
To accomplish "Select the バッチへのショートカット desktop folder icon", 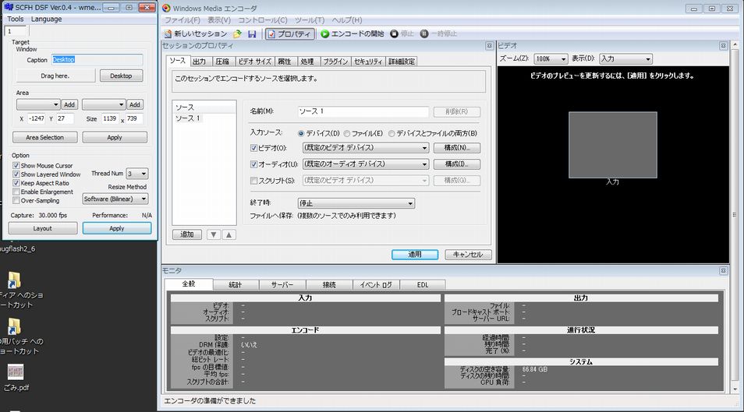I will pos(14,326).
